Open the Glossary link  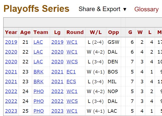[146, 9]
